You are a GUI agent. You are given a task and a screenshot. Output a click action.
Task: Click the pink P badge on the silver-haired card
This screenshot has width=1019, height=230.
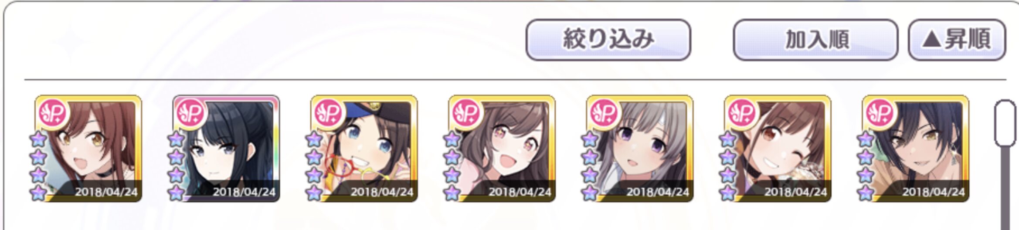point(604,113)
